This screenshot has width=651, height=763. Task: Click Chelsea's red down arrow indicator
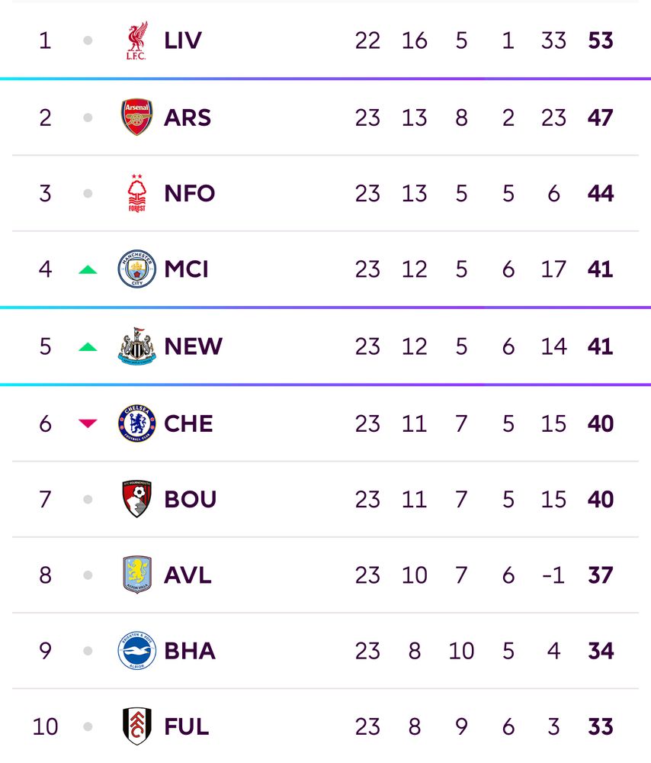coord(88,423)
